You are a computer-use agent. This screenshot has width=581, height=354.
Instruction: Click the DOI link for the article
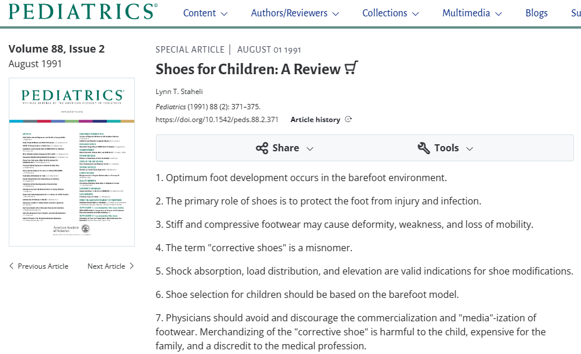217,119
